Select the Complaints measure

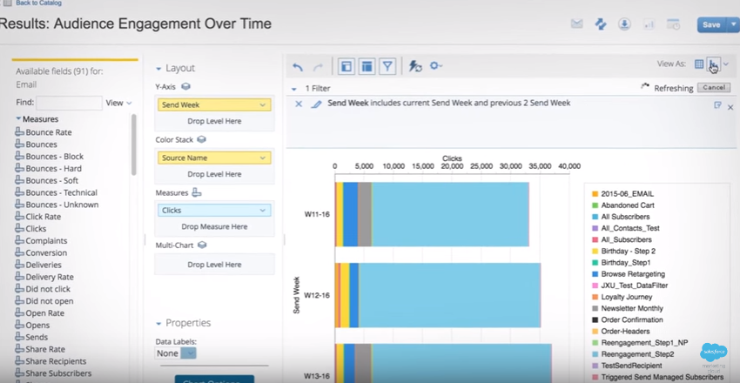pos(46,240)
